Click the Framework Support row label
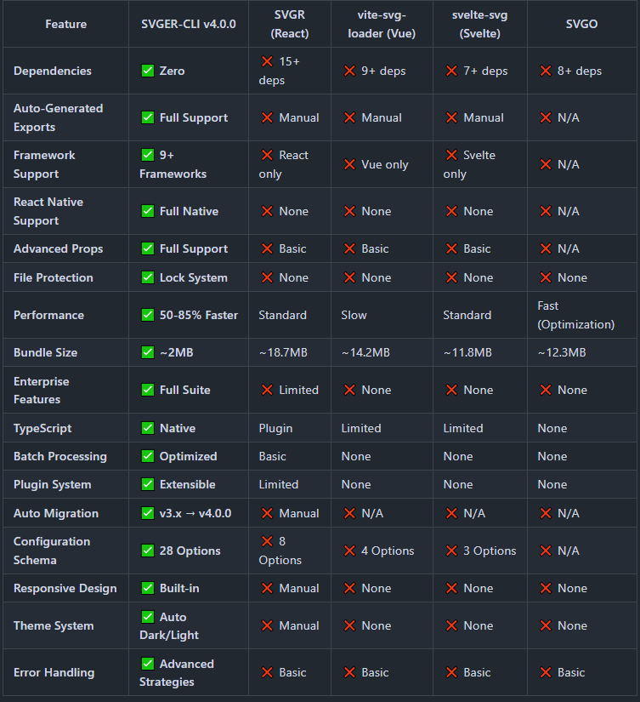640x702 pixels. coord(44,164)
